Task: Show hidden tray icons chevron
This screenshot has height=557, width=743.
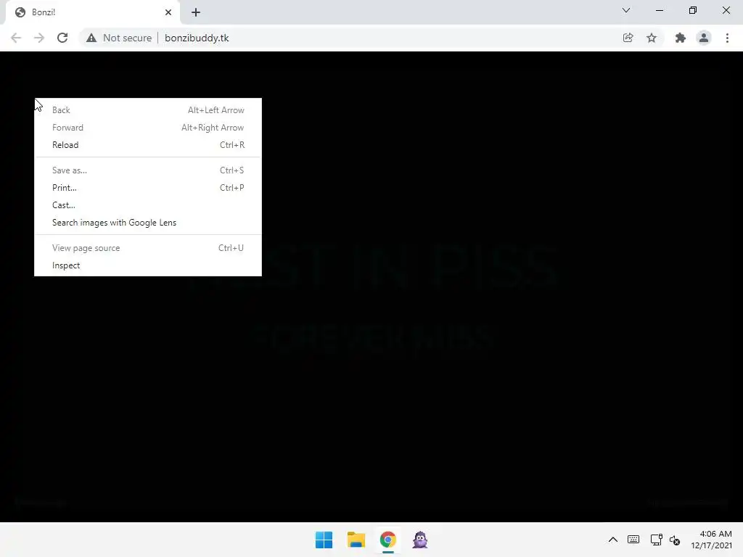Action: click(x=612, y=540)
